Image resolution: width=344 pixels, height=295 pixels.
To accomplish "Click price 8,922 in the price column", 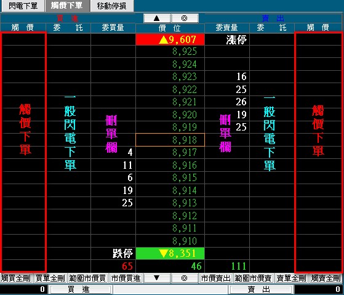I will pyautogui.click(x=170, y=89).
